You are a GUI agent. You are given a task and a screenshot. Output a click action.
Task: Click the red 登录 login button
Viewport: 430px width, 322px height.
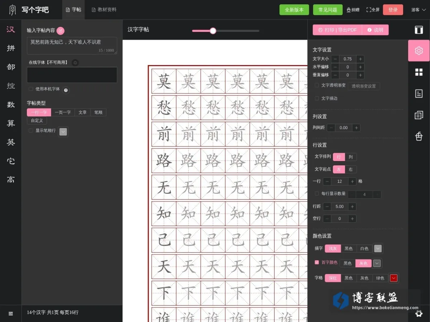click(393, 10)
